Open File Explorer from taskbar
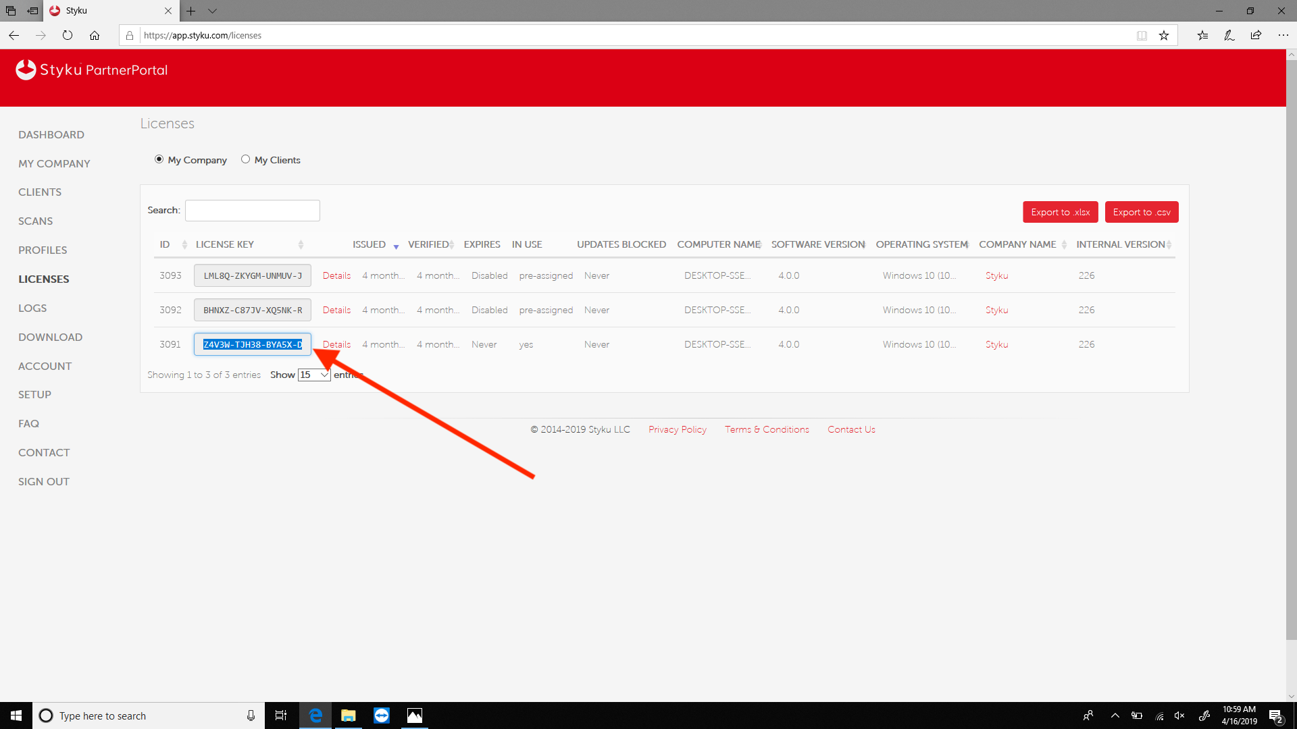This screenshot has height=729, width=1297. pyautogui.click(x=349, y=715)
